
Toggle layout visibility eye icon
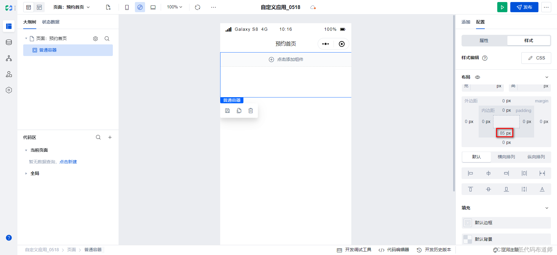click(x=478, y=77)
